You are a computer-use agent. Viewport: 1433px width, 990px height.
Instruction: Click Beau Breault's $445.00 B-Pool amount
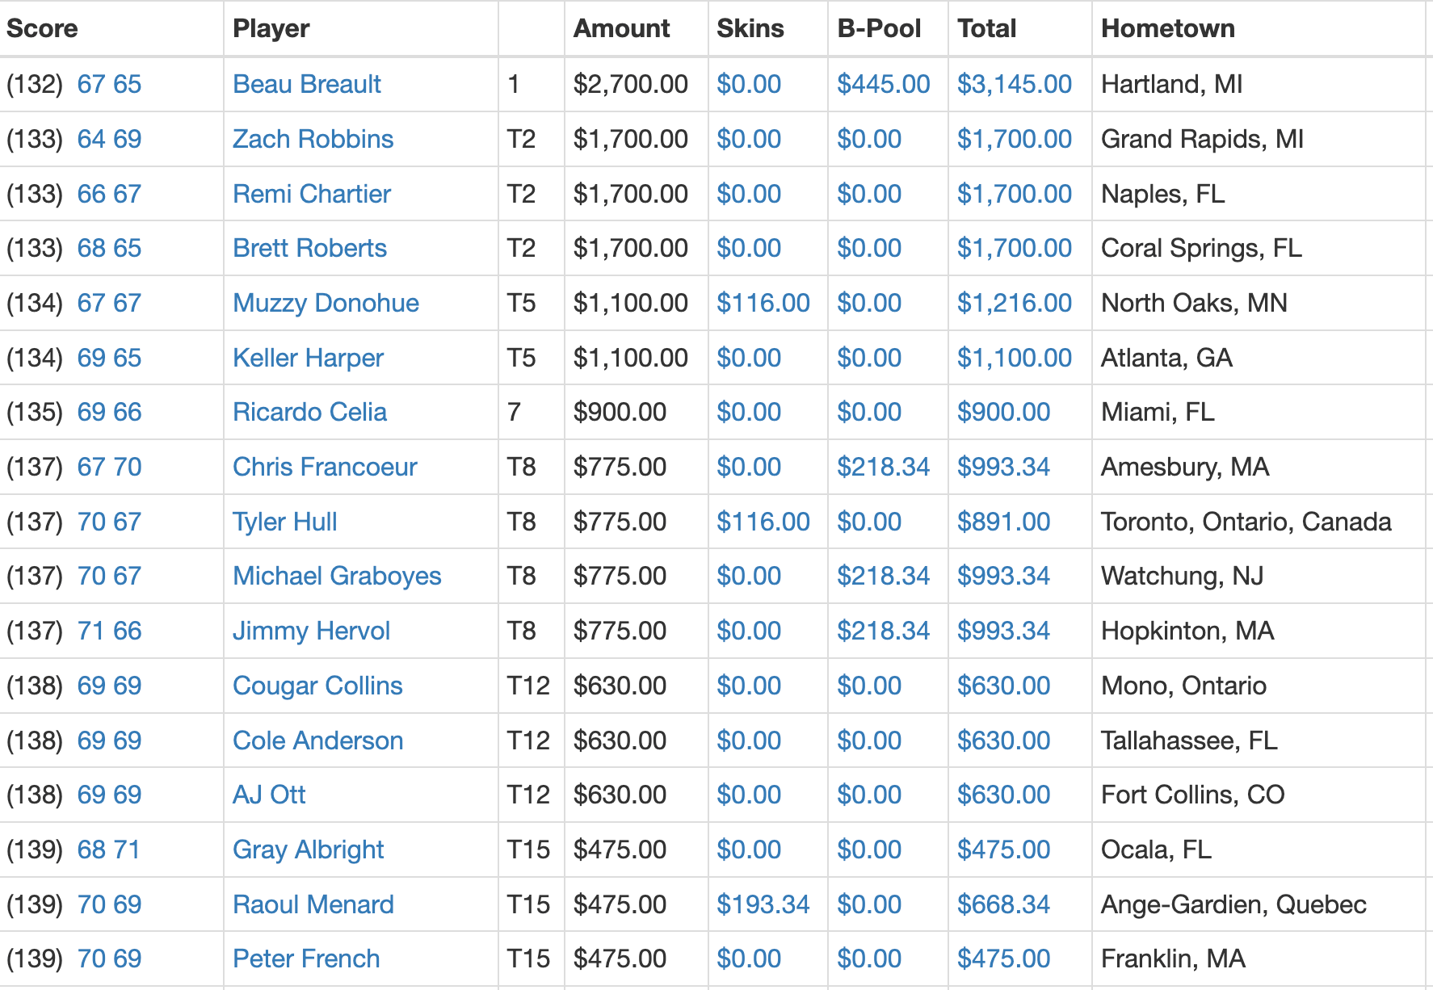click(x=883, y=84)
